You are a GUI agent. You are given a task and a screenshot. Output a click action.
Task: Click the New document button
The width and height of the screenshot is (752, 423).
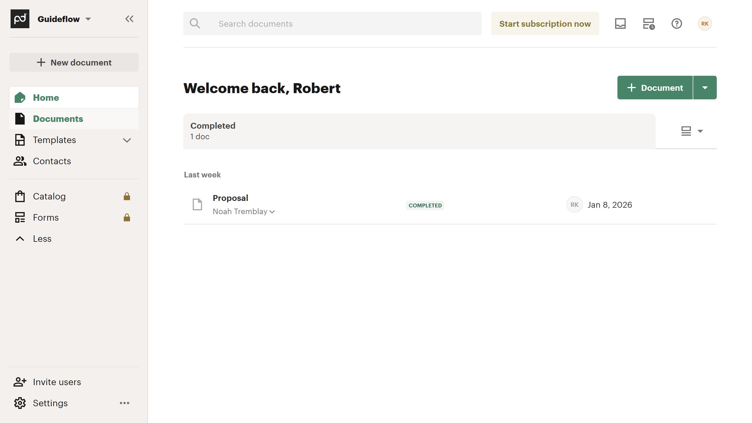[x=74, y=62]
